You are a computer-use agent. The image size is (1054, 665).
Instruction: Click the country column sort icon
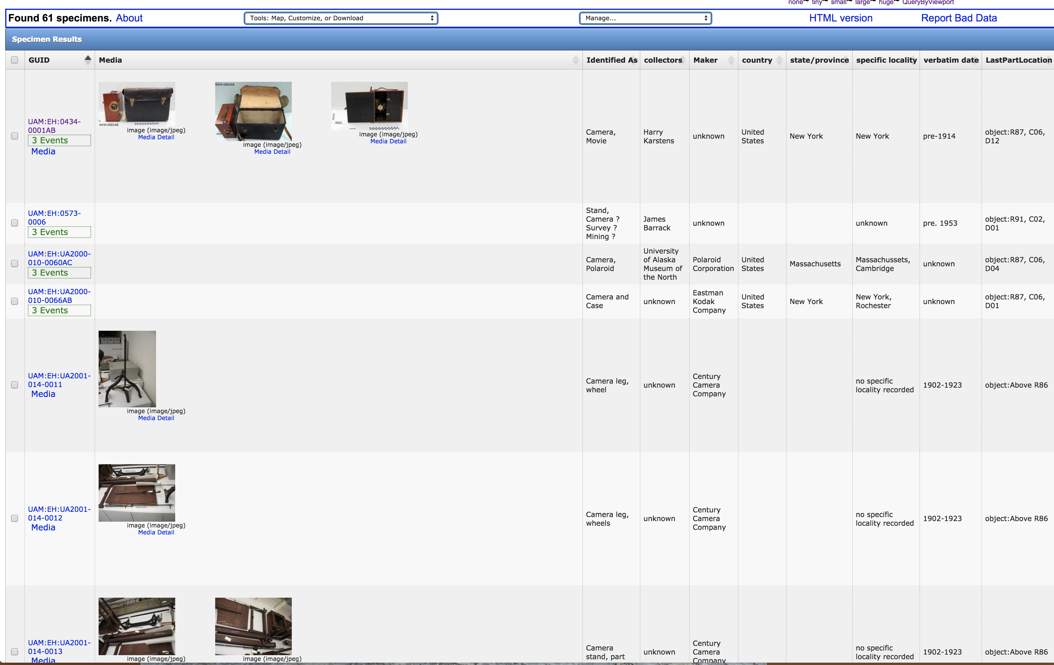(779, 60)
